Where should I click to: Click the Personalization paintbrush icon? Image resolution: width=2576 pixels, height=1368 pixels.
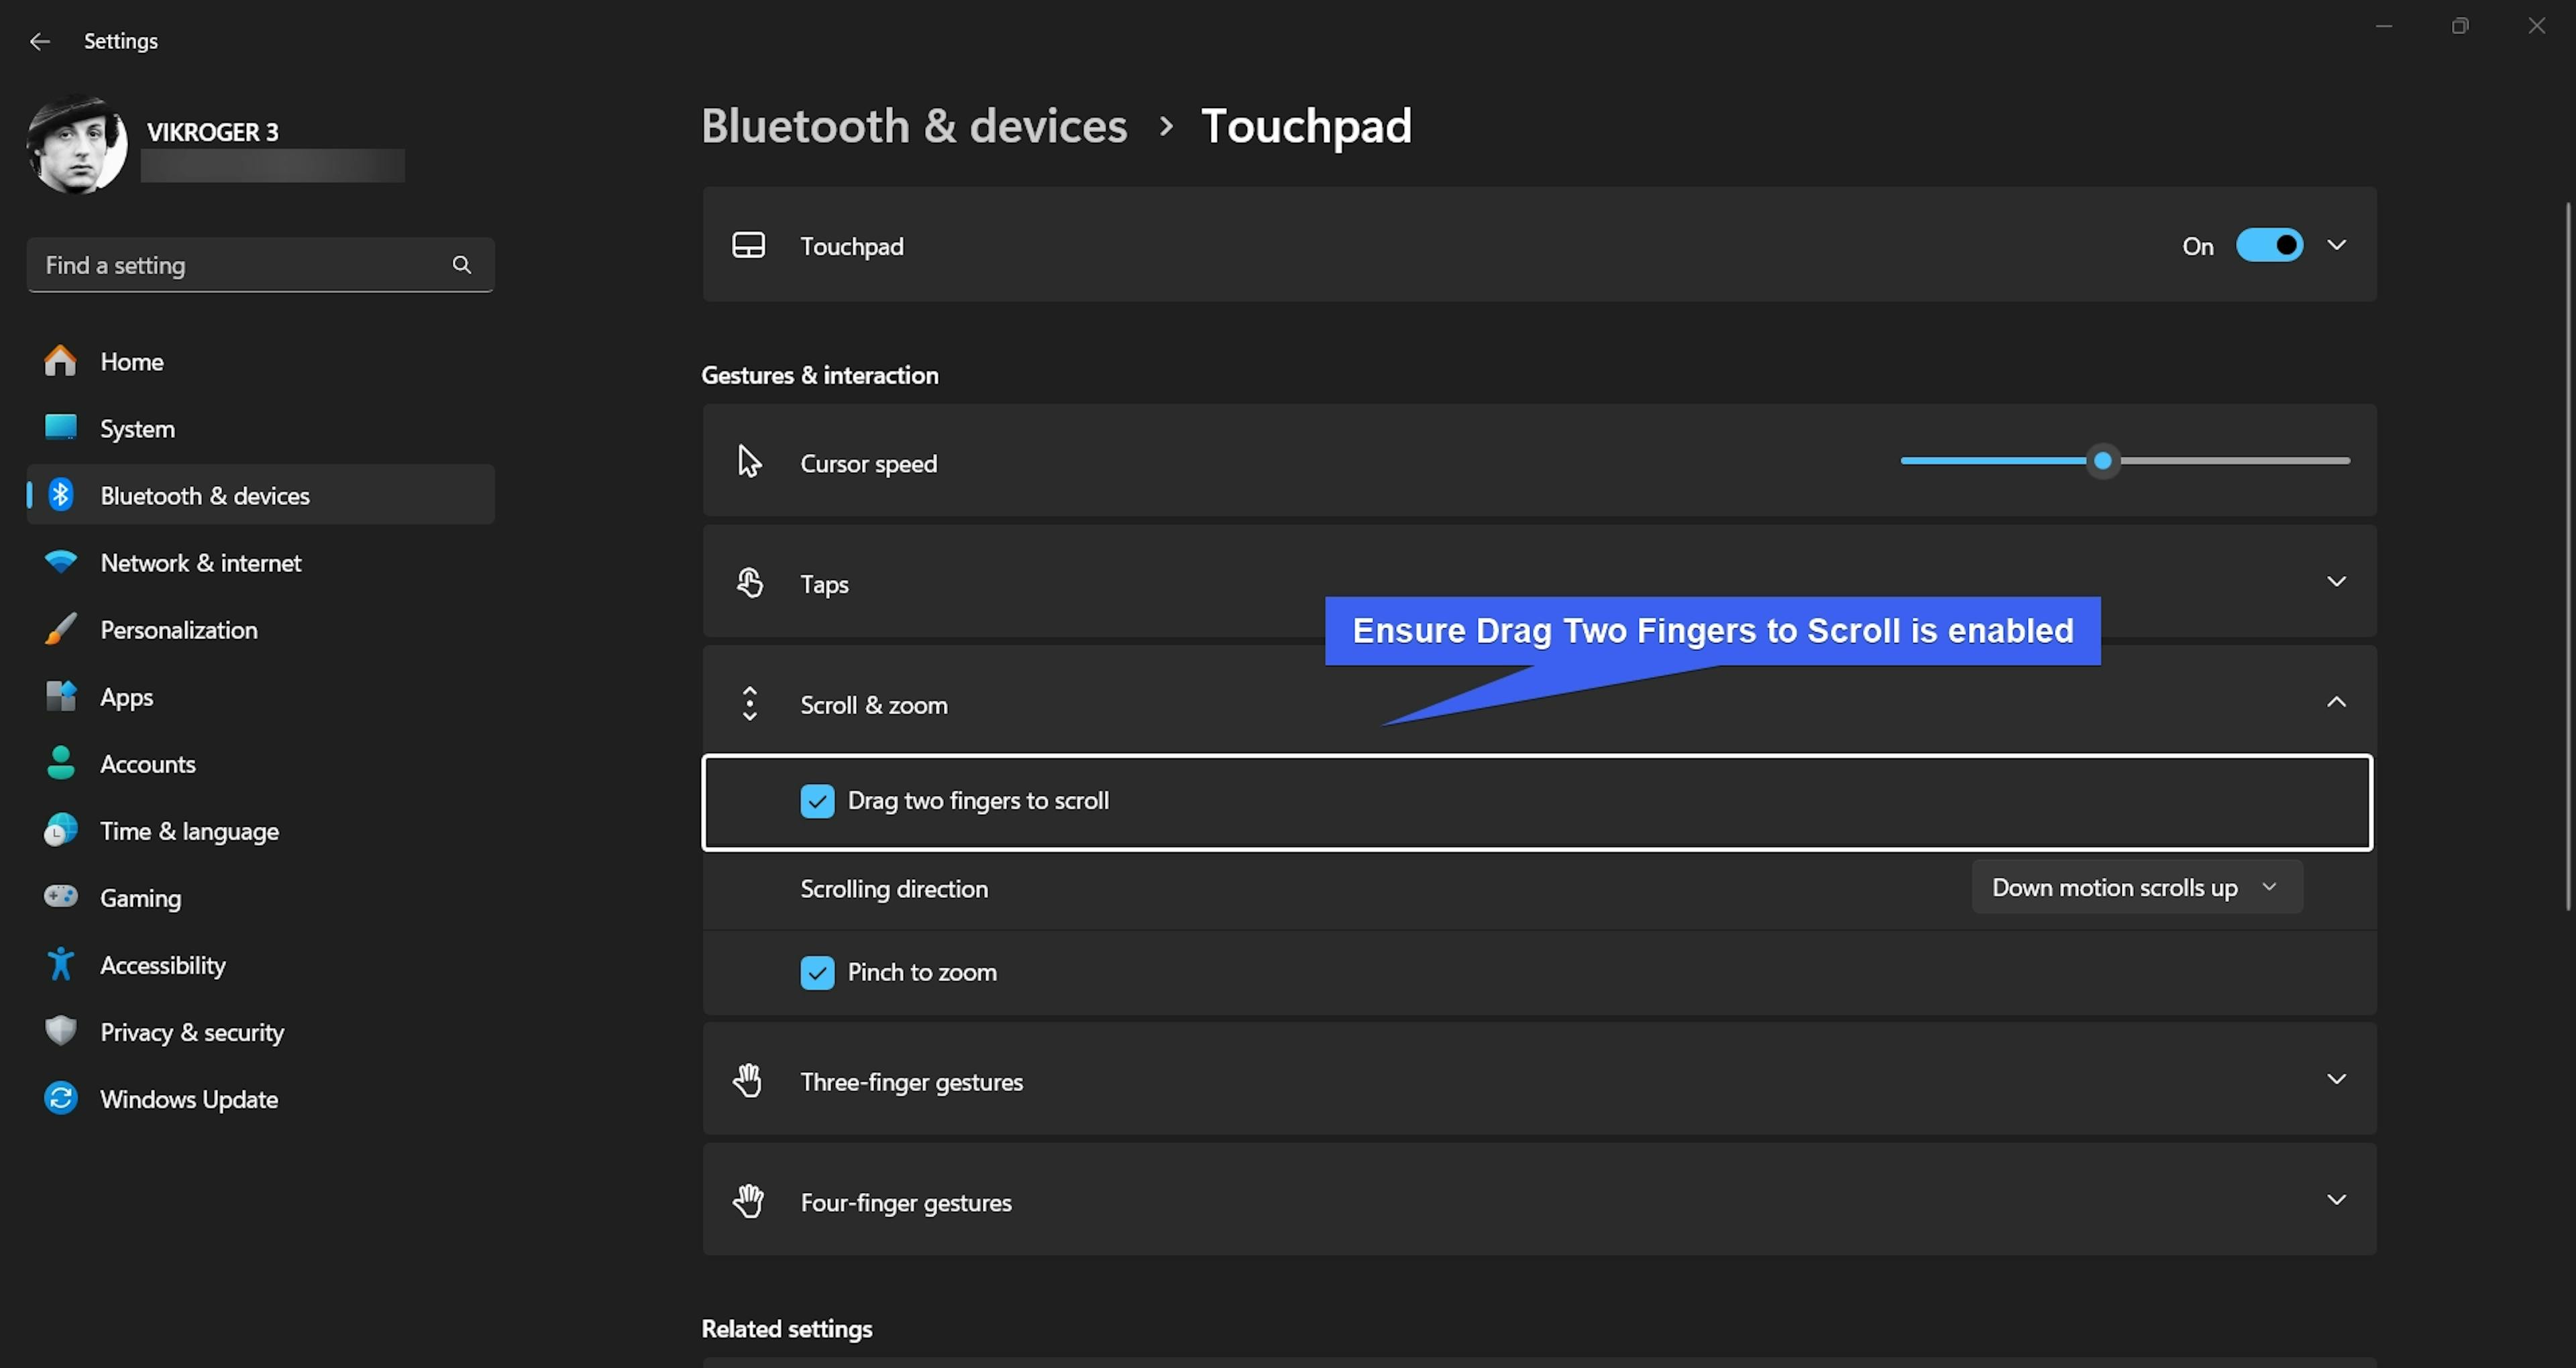(60, 629)
